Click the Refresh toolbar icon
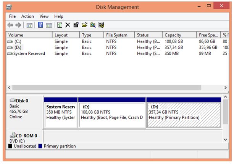Screen dimensions: 234x164 click(60, 25)
